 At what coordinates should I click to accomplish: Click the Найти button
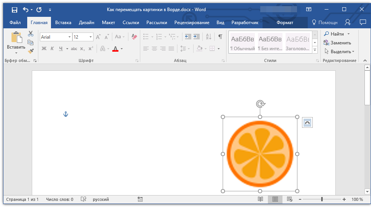[x=337, y=34]
